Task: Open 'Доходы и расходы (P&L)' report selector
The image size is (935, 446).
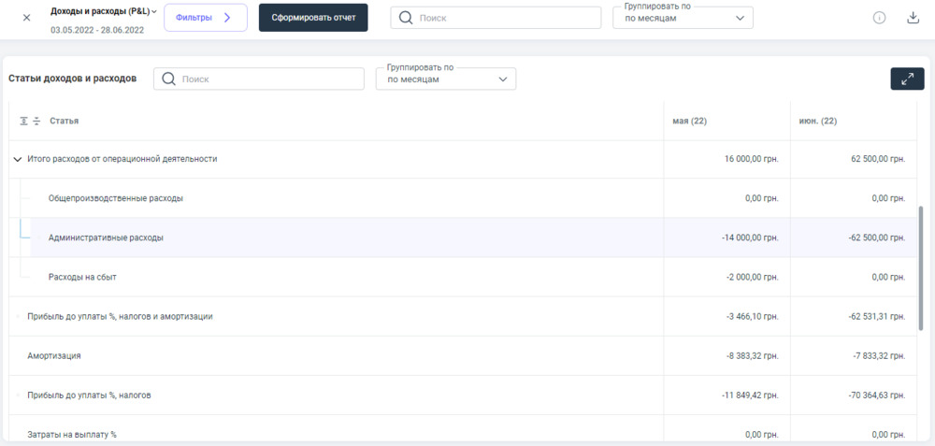Action: point(103,11)
